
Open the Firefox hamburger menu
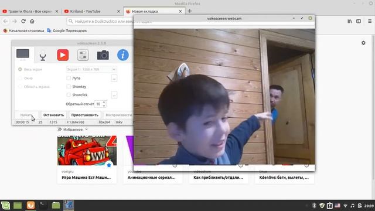pyautogui.click(x=370, y=21)
